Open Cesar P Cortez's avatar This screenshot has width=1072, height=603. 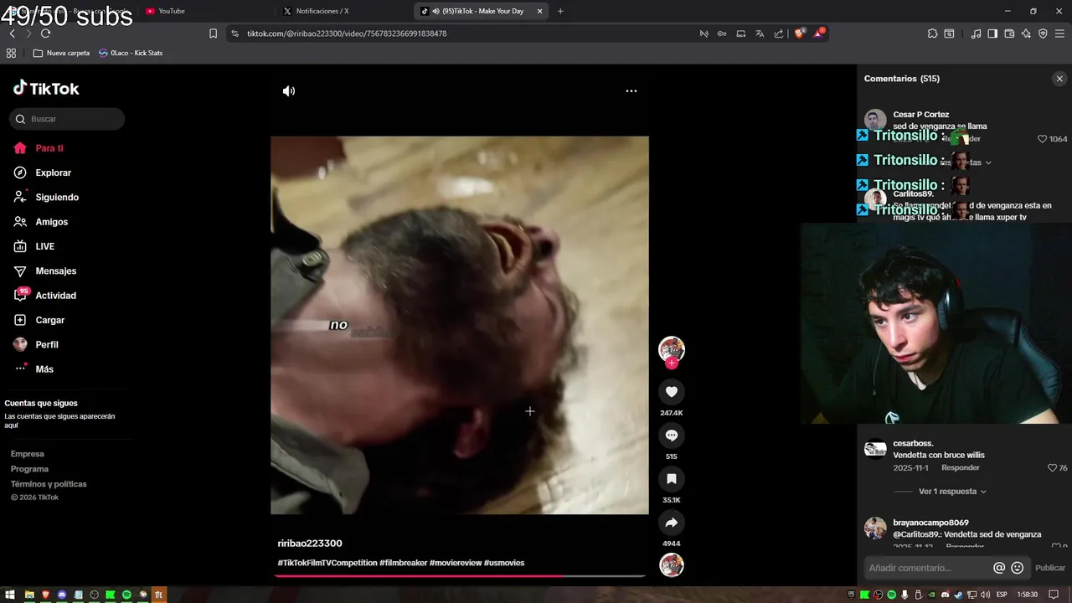875,120
